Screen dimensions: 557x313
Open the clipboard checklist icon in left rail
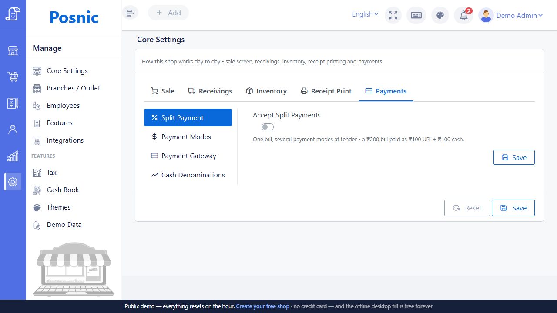[x=13, y=103]
